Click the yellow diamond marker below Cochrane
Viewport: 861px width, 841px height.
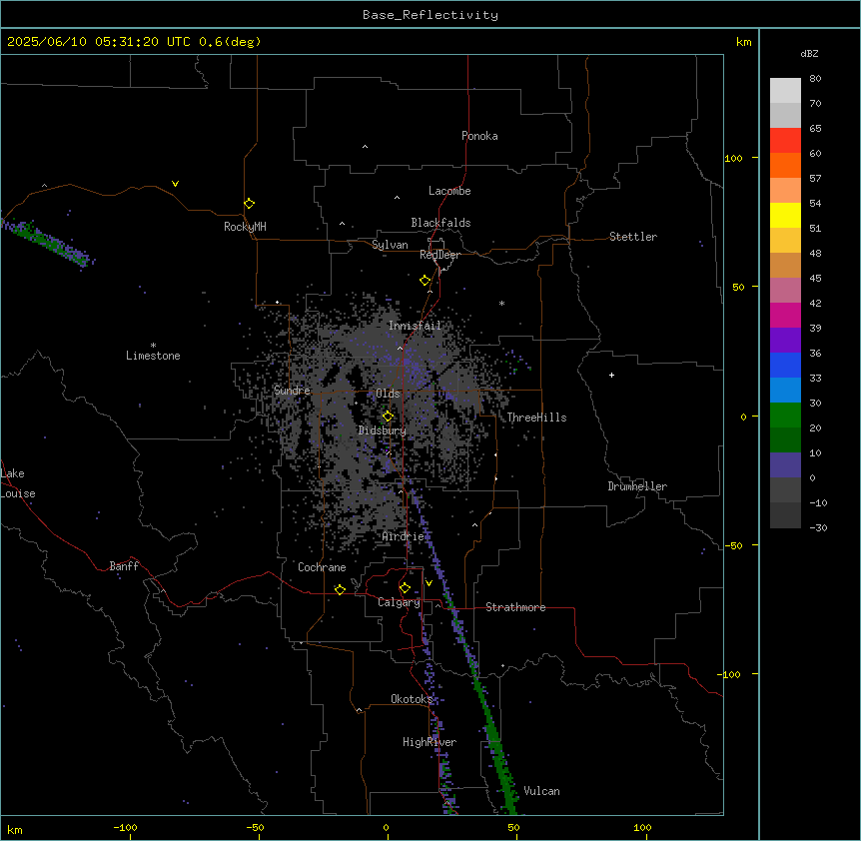[340, 589]
